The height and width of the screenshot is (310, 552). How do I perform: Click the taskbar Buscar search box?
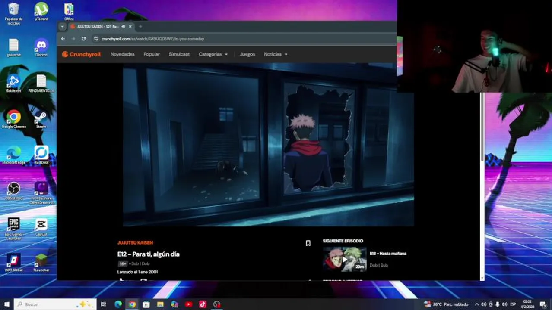pyautogui.click(x=54, y=304)
